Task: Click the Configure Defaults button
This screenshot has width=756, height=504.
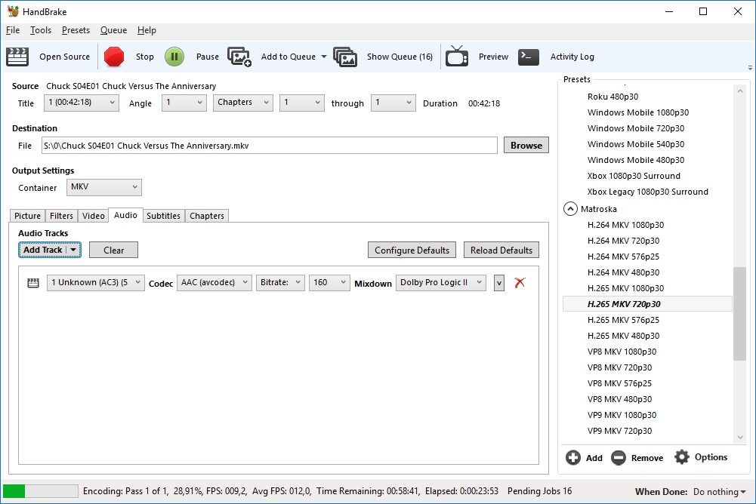Action: coord(412,250)
